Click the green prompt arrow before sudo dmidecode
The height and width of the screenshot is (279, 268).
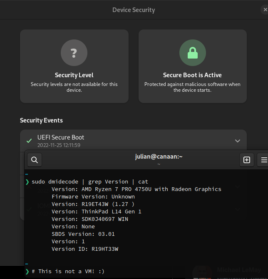coord(27,182)
